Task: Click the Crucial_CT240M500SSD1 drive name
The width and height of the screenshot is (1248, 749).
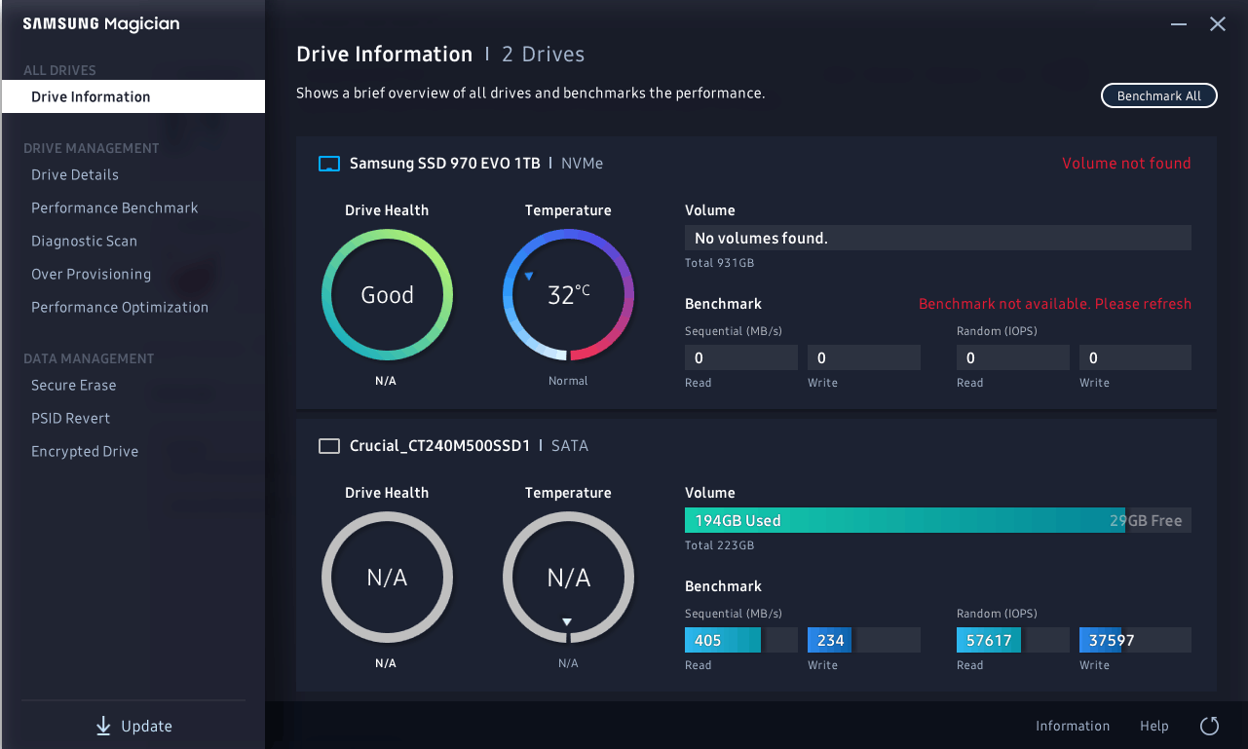Action: pyautogui.click(x=440, y=446)
